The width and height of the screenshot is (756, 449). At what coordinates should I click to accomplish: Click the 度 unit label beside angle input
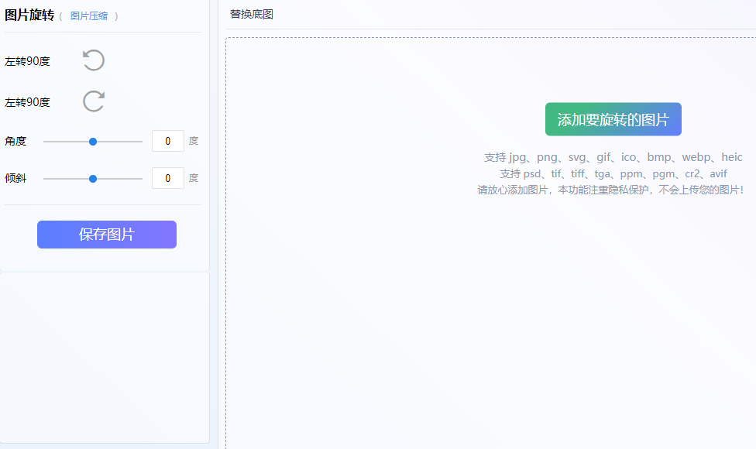click(x=193, y=141)
